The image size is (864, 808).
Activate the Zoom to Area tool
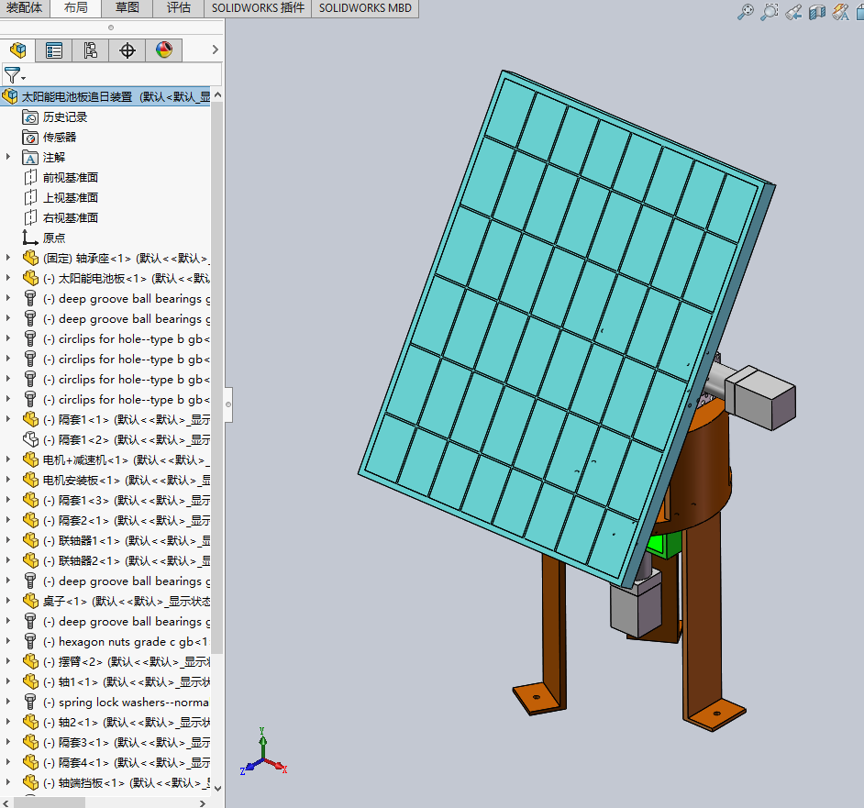(x=770, y=12)
